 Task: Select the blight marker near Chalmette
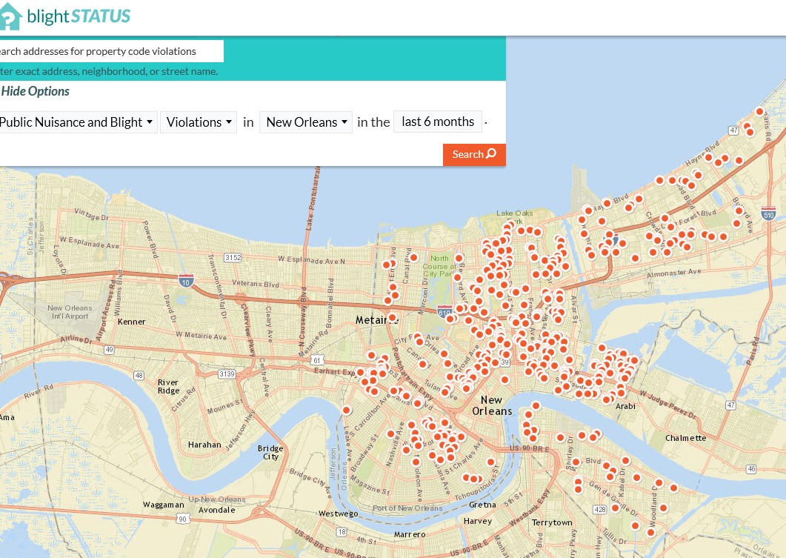[x=673, y=487]
